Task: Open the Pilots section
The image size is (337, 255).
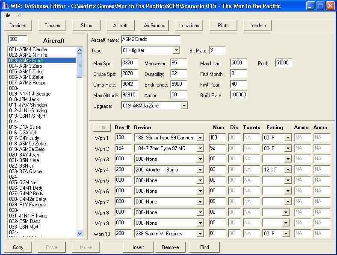Action: point(223,26)
